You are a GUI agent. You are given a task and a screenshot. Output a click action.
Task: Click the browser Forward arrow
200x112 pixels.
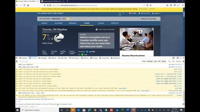click(21, 5)
